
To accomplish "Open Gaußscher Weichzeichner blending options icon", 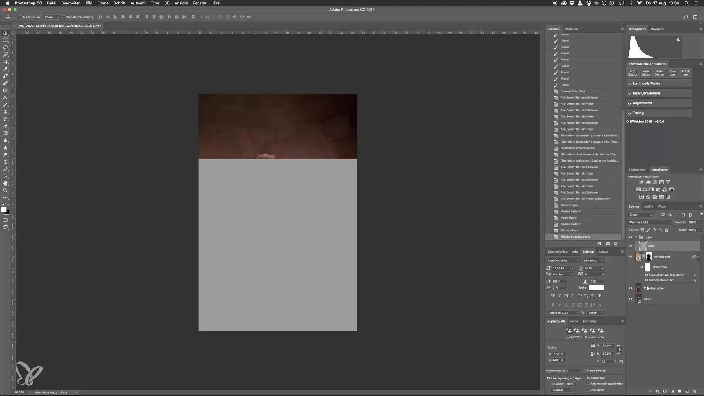I will coord(694,275).
